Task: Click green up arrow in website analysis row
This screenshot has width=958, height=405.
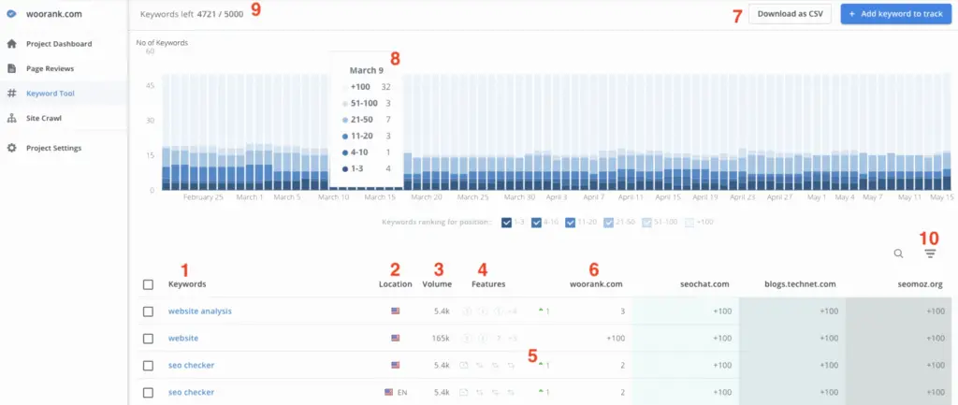Action: (542, 311)
